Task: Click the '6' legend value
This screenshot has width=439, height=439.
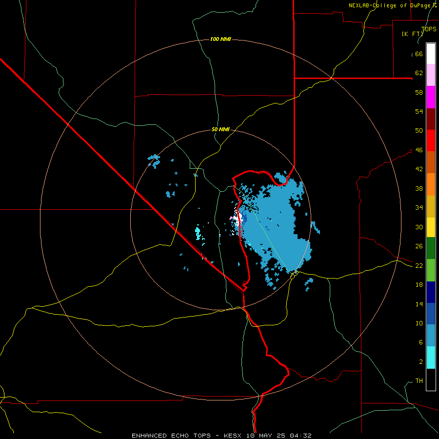Action: 420,342
